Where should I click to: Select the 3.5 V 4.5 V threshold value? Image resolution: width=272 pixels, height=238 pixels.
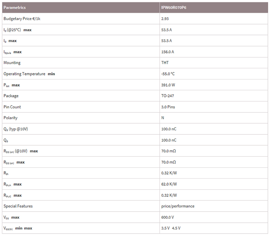[x=171, y=228]
